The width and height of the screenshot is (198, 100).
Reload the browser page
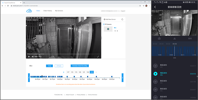pyautogui.click(x=8, y=6)
